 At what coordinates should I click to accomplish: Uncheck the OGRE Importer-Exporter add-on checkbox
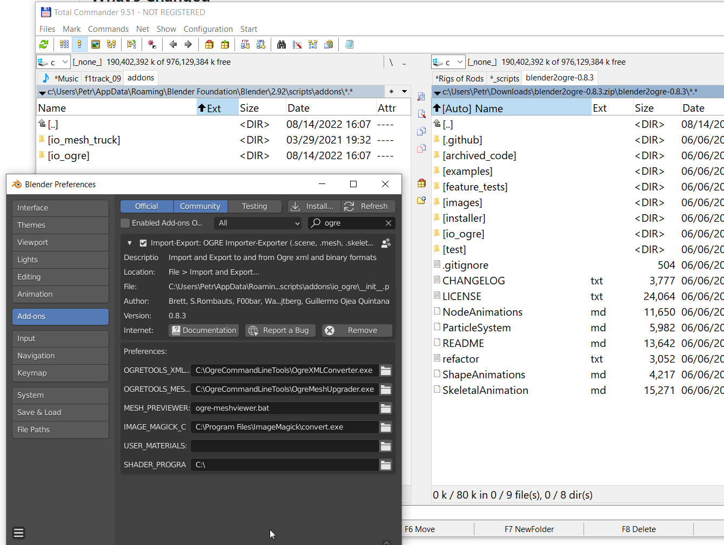(x=143, y=243)
